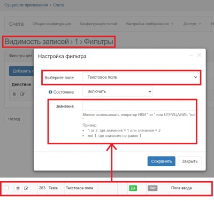The image size is (214, 201).
Task: Click the Значение input field
Action: tap(140, 106)
